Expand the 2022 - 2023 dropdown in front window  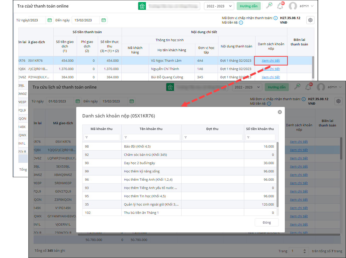click(247, 87)
